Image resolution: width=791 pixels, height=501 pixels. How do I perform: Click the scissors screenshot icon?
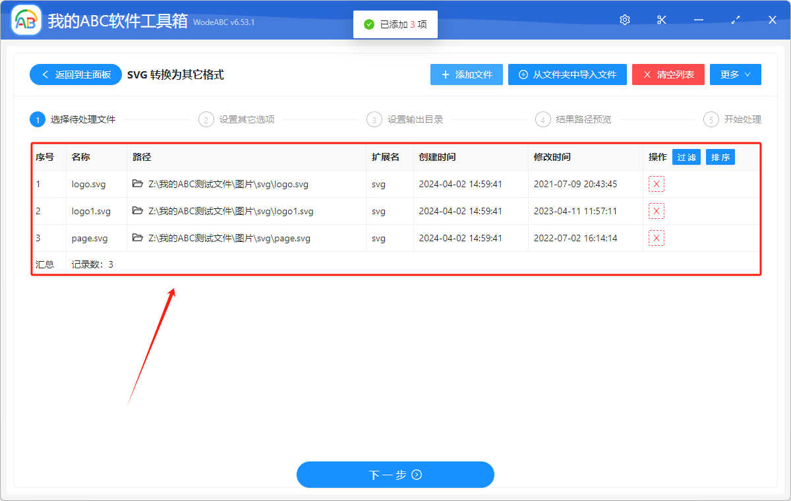[x=662, y=20]
